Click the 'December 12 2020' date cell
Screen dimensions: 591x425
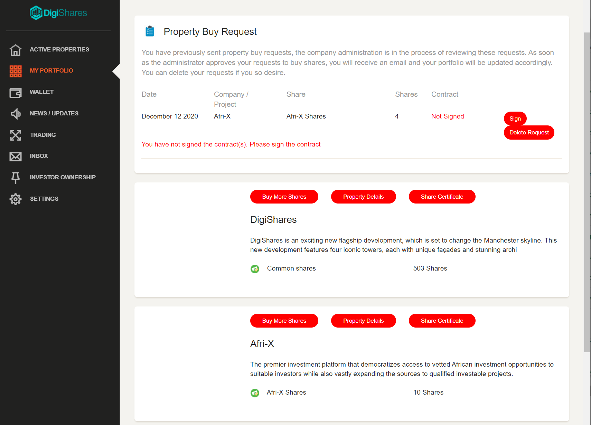click(170, 116)
